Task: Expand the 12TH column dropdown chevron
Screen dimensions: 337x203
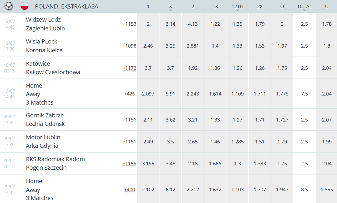Action: (x=237, y=10)
